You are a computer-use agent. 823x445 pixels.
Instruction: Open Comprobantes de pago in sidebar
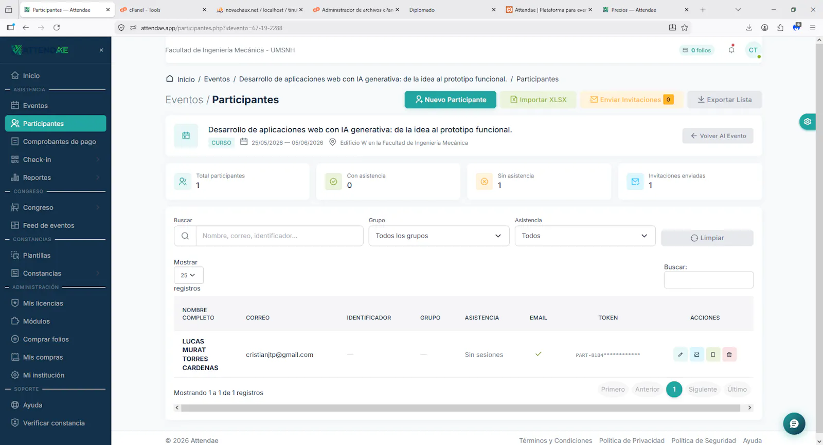(56, 142)
